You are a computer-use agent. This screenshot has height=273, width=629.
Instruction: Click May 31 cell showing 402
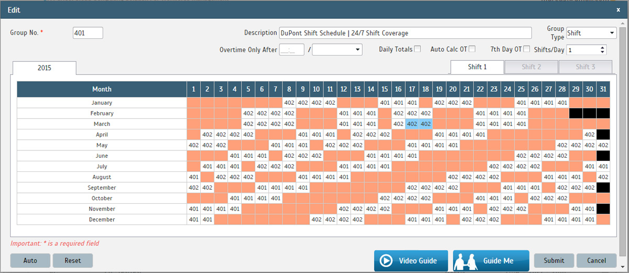(603, 145)
